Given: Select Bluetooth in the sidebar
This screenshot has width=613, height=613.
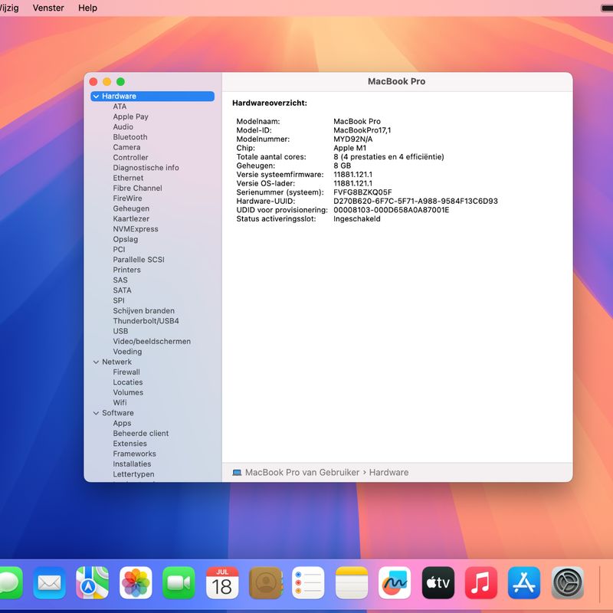Looking at the screenshot, I should (130, 137).
